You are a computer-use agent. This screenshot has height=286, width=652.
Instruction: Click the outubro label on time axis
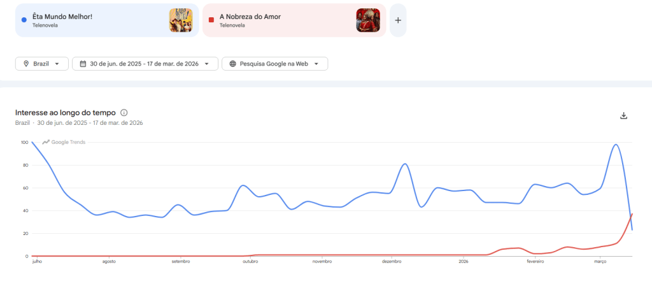[250, 261]
